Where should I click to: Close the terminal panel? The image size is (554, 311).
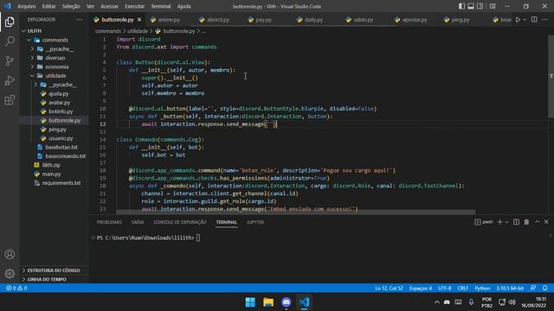(546, 222)
